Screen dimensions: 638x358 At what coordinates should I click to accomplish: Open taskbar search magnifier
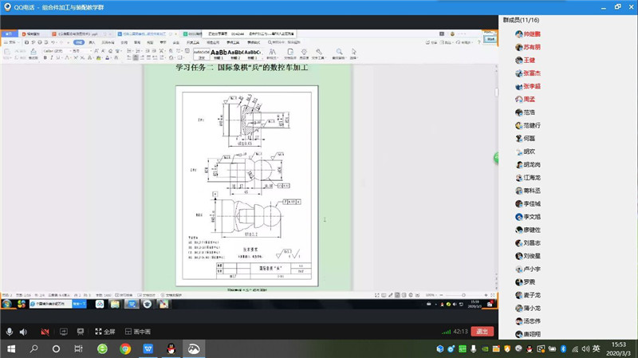34,348
